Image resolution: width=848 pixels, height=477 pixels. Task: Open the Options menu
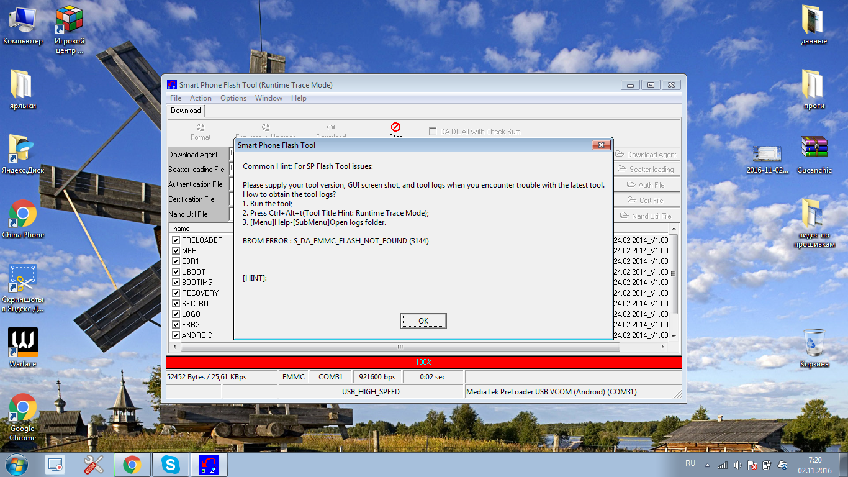pos(233,98)
